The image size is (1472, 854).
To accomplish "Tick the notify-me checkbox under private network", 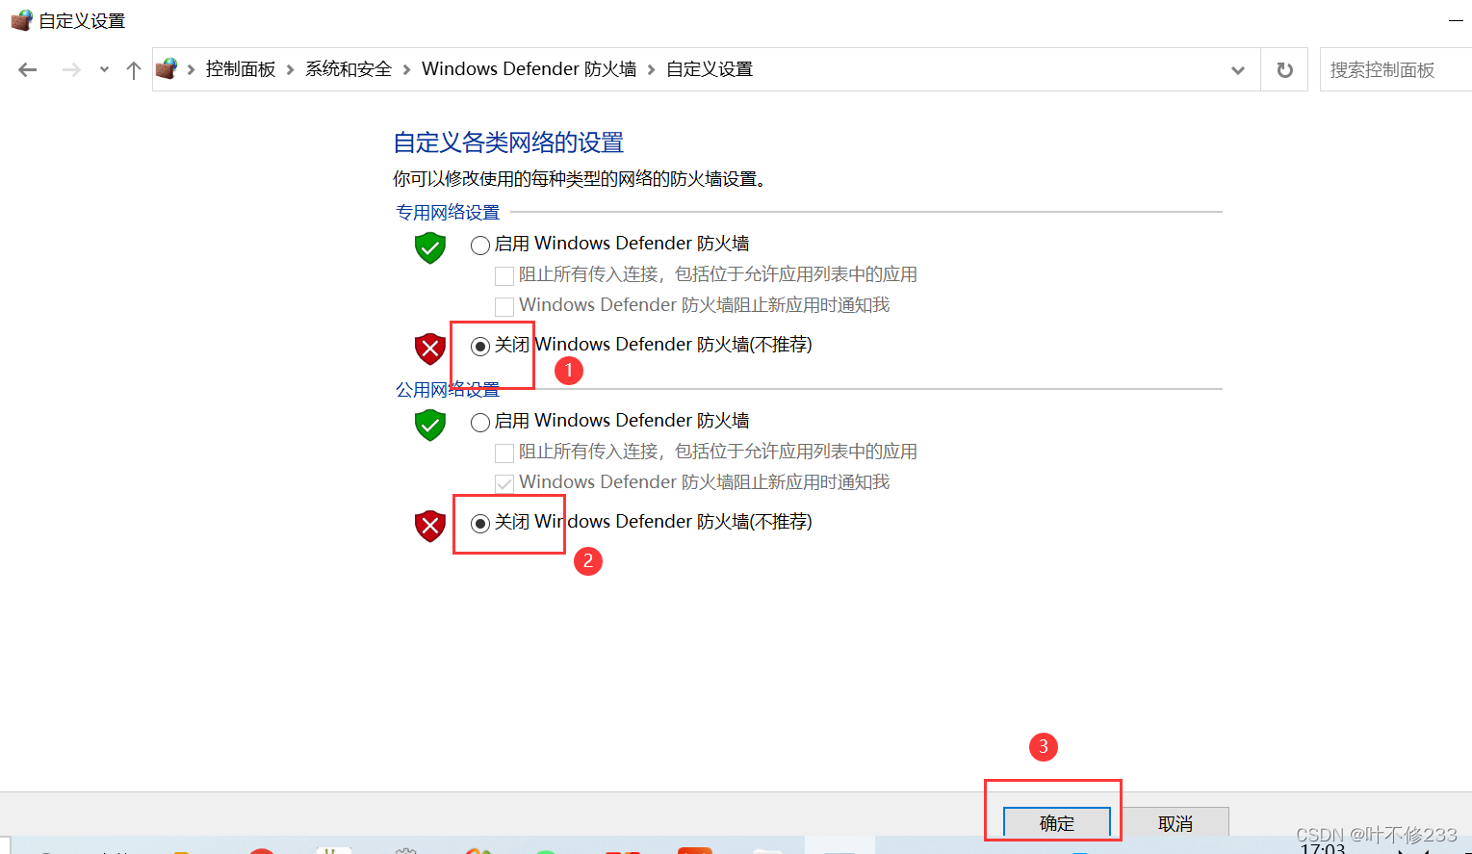I will pos(504,306).
